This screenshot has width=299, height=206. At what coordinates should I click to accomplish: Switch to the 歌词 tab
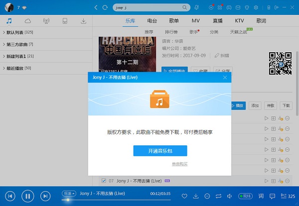(x=261, y=20)
